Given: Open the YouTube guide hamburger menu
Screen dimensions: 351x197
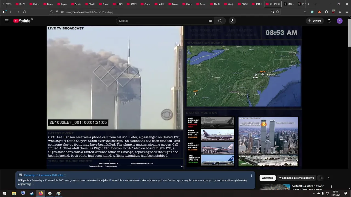Looking at the screenshot, I should click(7, 21).
